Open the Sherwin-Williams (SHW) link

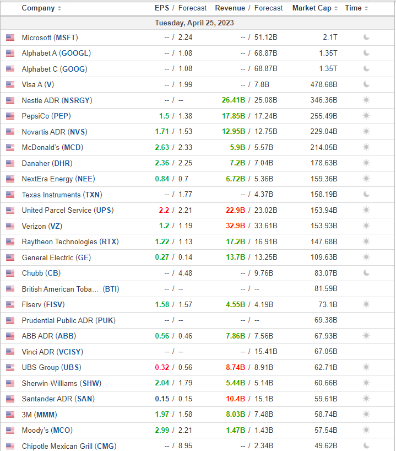61,383
